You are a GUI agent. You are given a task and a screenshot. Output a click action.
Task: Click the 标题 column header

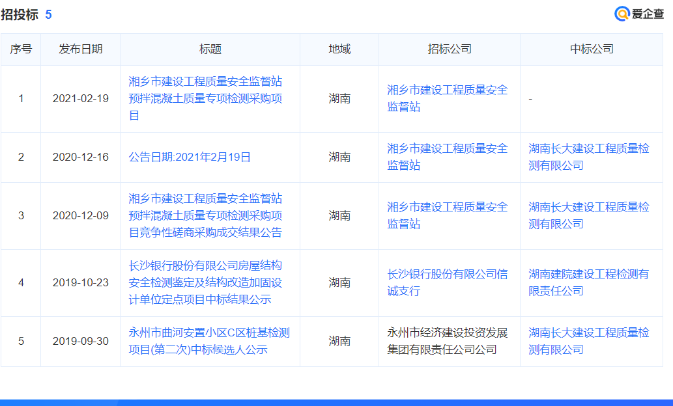(x=210, y=49)
